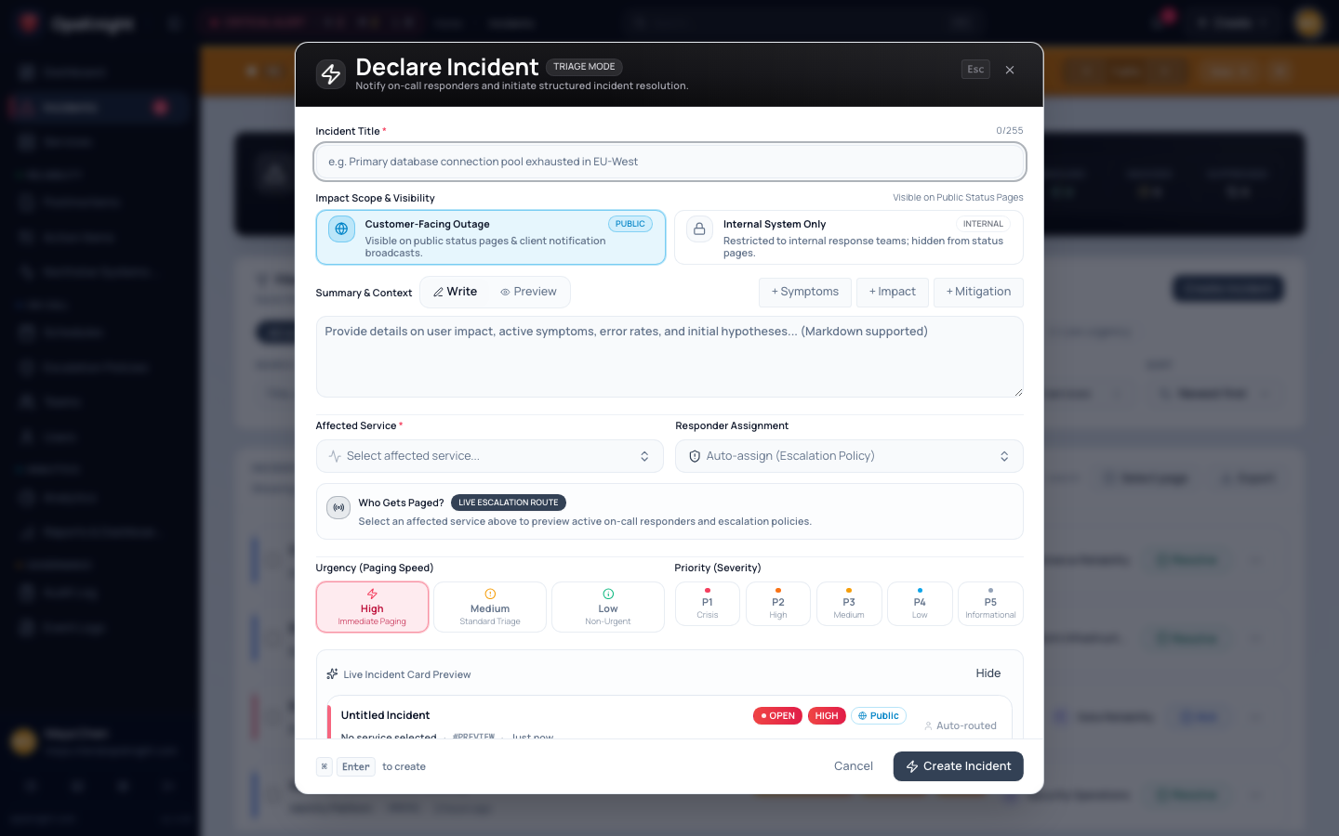Click the shield icon in Responder Assignment field
This screenshot has height=836, width=1339.
pos(695,456)
